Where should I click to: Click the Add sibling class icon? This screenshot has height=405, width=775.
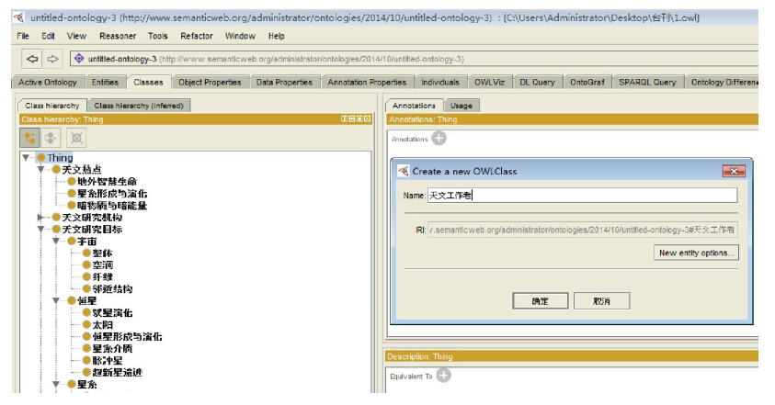click(x=52, y=138)
